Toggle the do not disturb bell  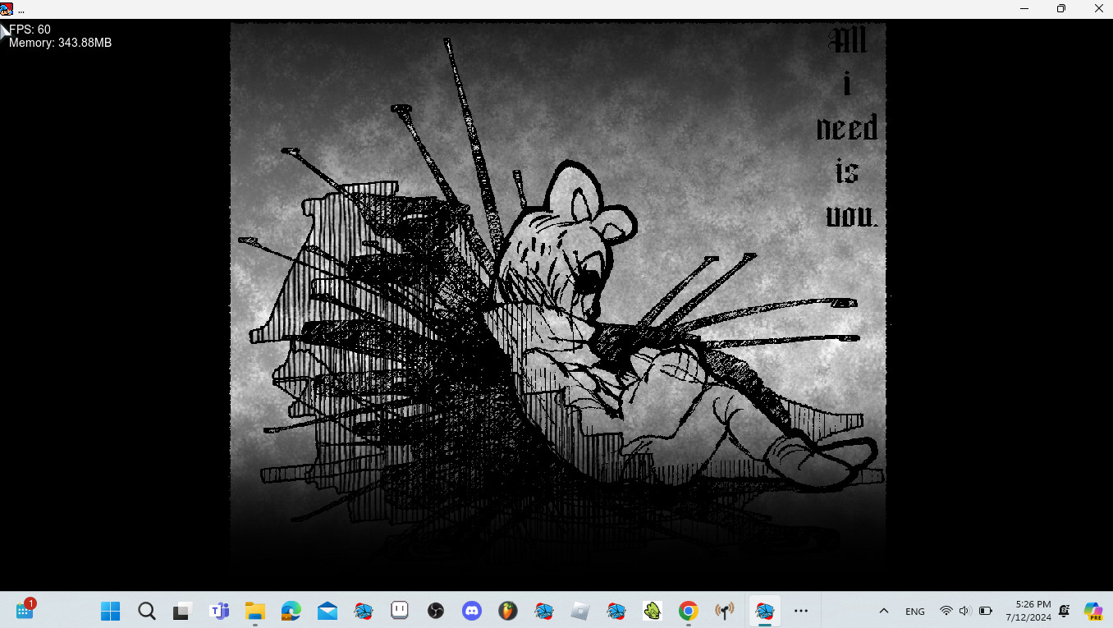coord(1065,611)
